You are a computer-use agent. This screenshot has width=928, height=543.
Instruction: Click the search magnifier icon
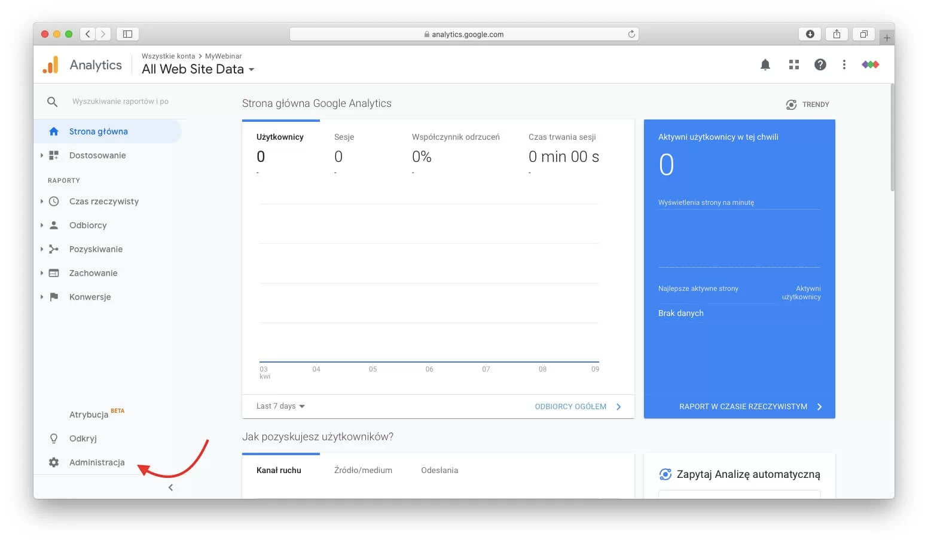(x=53, y=102)
